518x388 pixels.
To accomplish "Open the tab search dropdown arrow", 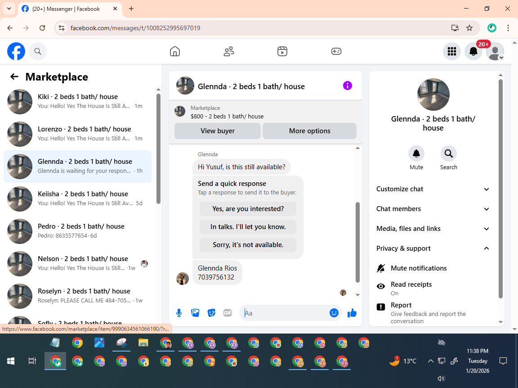I will pyautogui.click(x=9, y=9).
